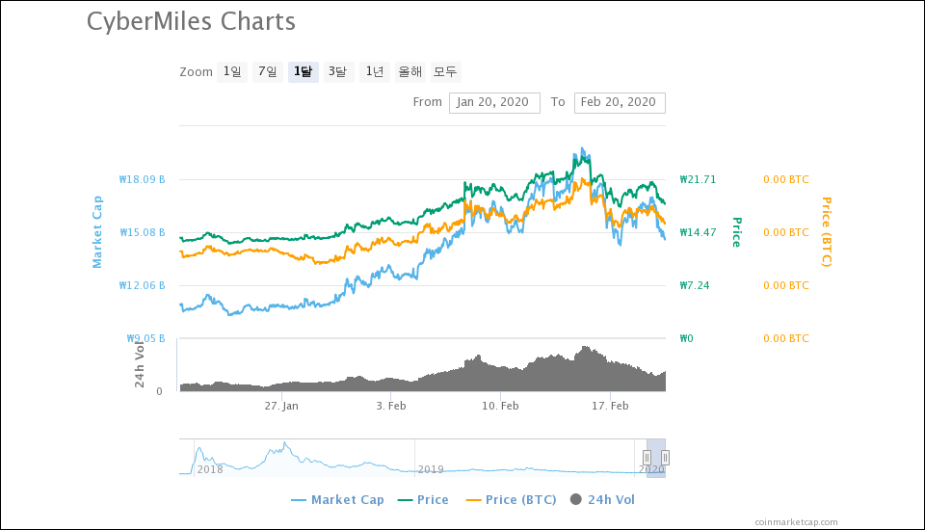Click the Price (BTC) axis title
Screen dimensions: 925x530
827,232
